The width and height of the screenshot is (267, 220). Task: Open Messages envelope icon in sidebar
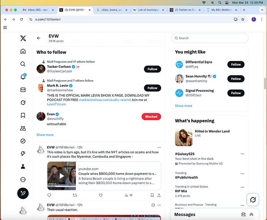pyautogui.click(x=23, y=90)
